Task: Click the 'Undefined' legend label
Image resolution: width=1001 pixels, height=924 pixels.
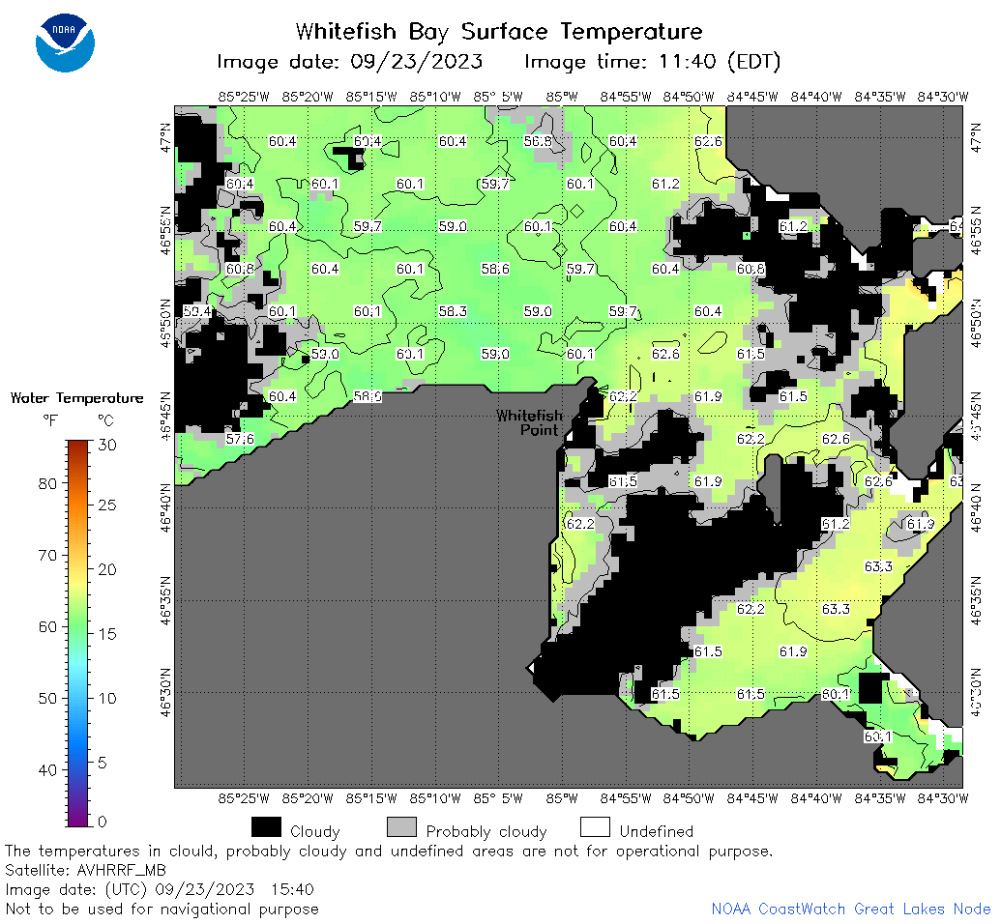Action: (657, 831)
